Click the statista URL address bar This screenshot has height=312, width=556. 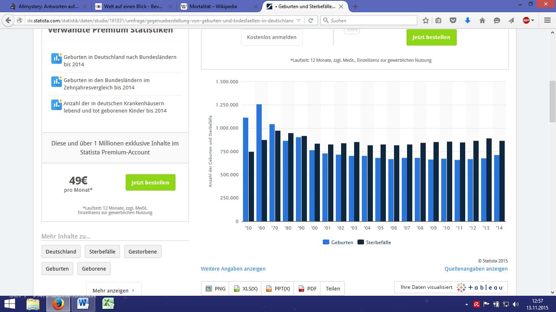tap(160, 20)
